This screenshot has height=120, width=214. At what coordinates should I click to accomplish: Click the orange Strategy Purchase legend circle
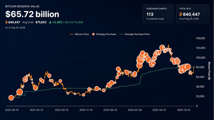(93, 34)
